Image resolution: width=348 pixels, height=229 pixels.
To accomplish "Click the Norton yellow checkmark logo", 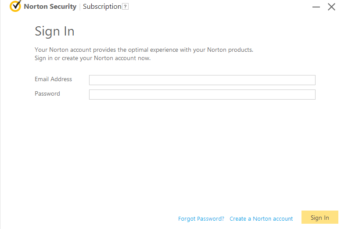I will tap(15, 6).
